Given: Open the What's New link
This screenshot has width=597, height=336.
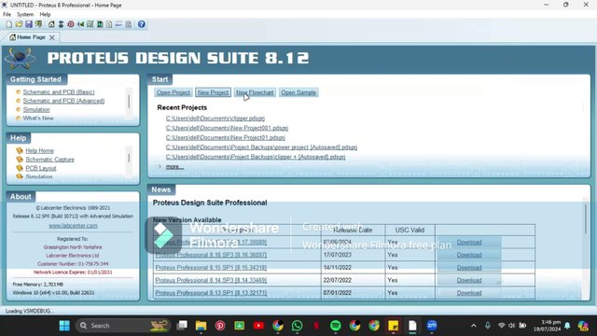Looking at the screenshot, I should click(x=38, y=119).
